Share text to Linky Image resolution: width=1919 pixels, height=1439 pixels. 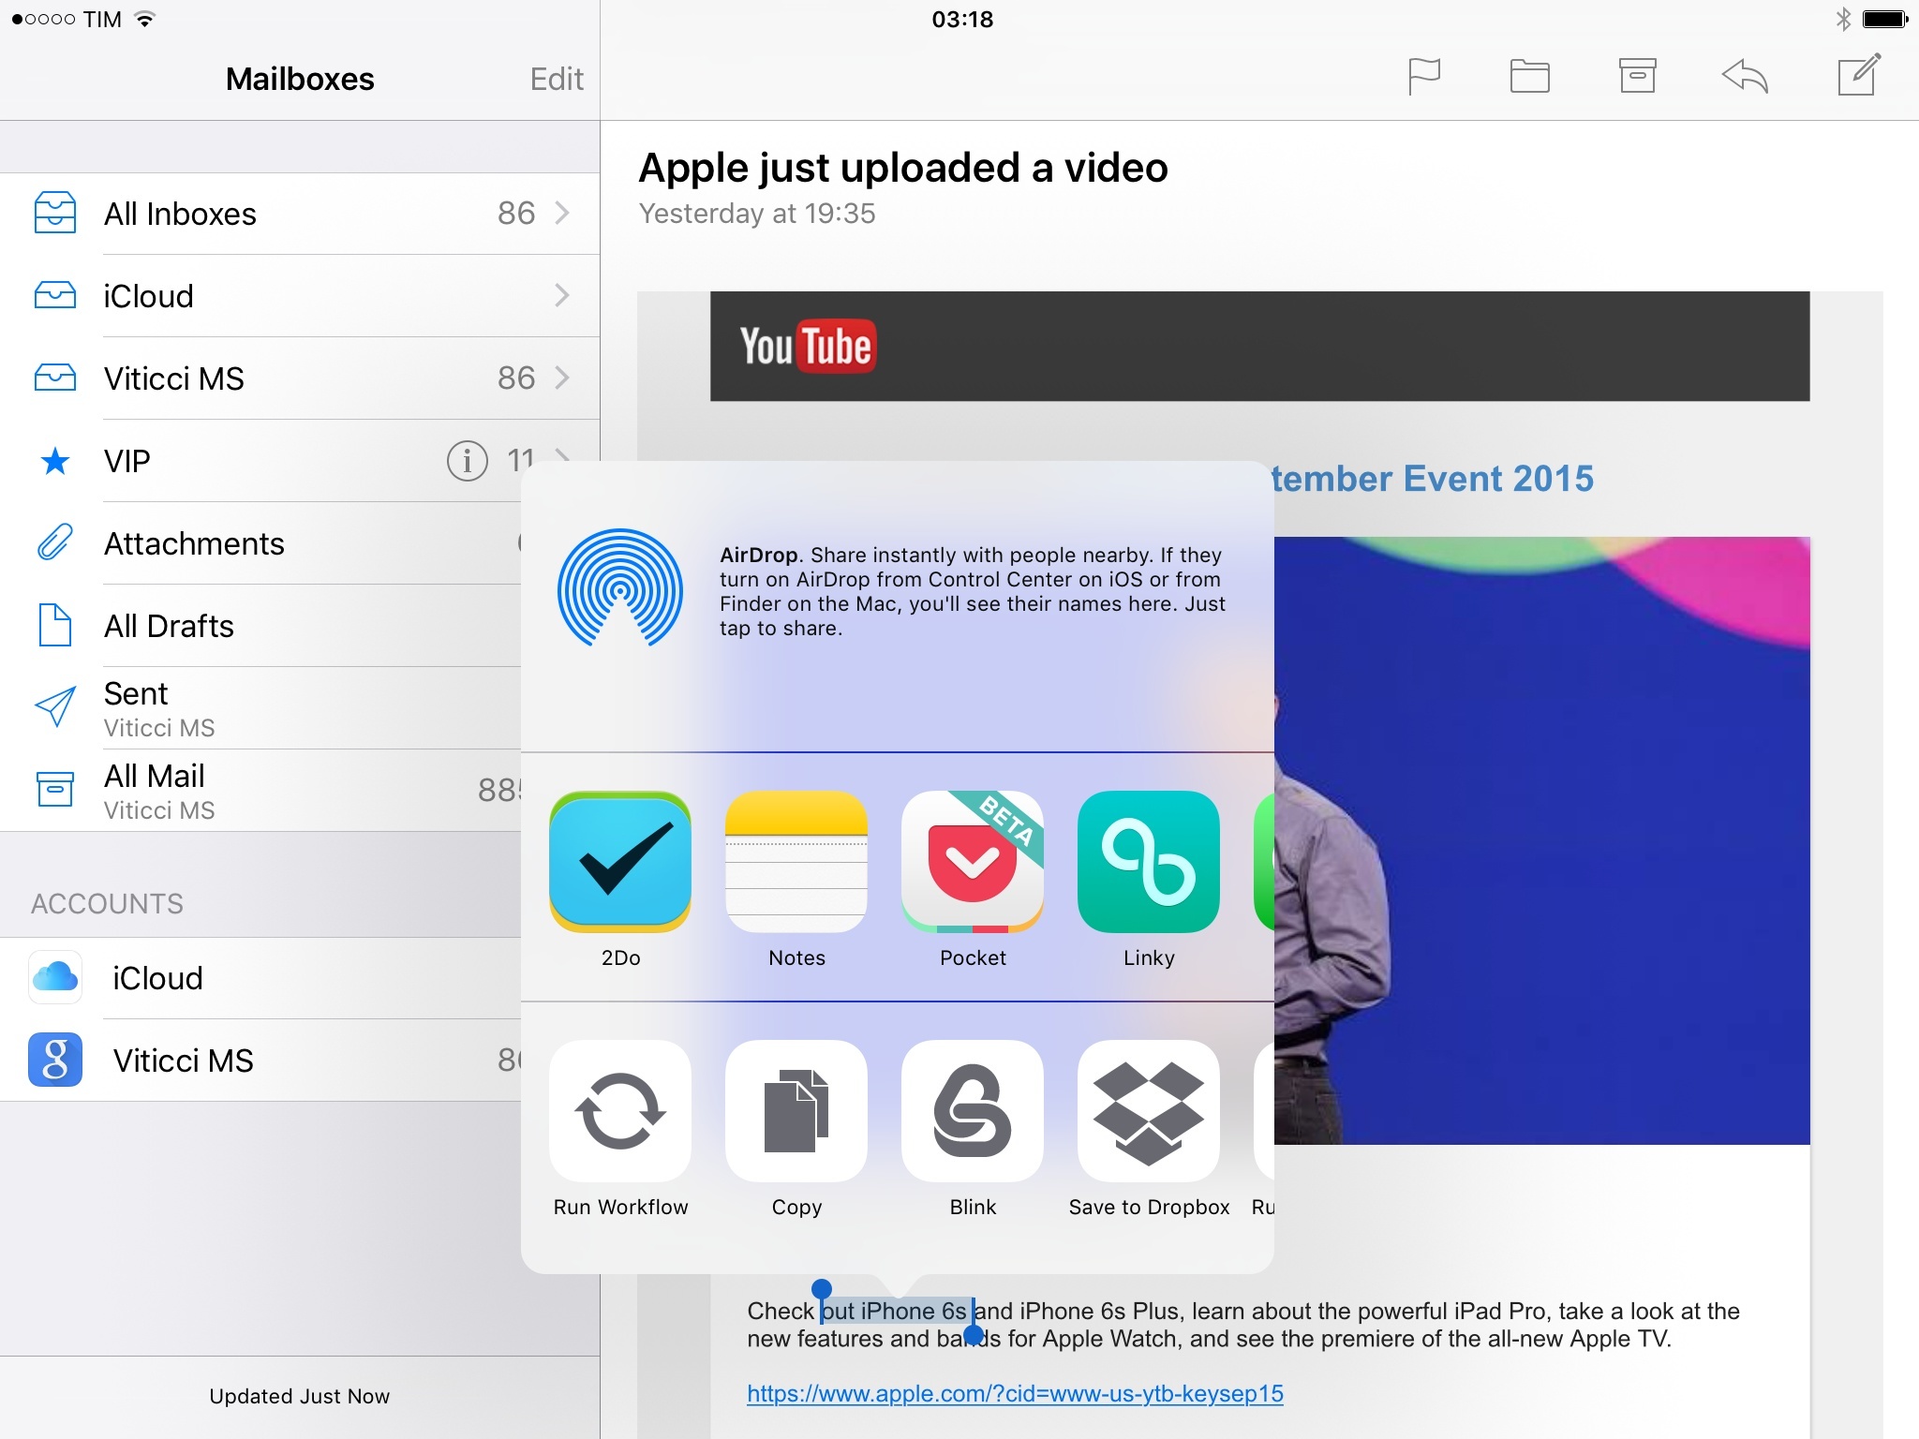[x=1149, y=862]
